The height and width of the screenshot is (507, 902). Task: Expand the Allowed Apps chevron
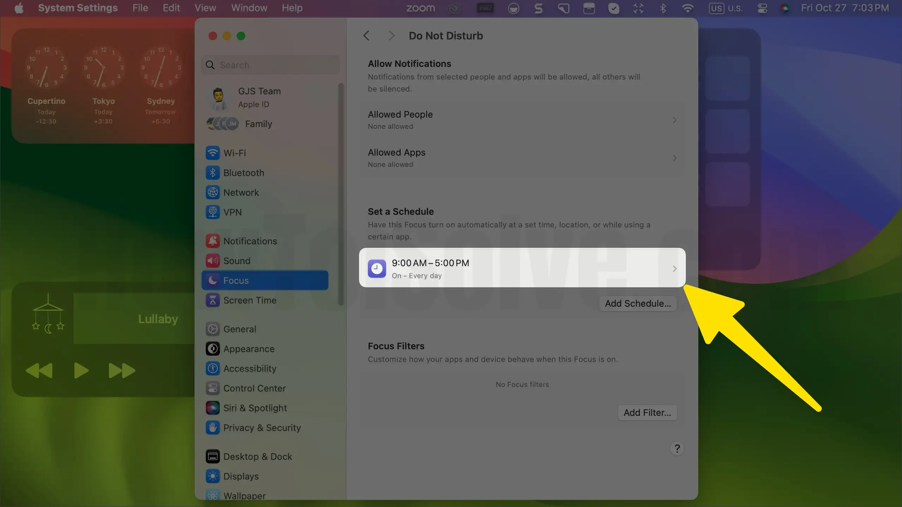(x=674, y=158)
